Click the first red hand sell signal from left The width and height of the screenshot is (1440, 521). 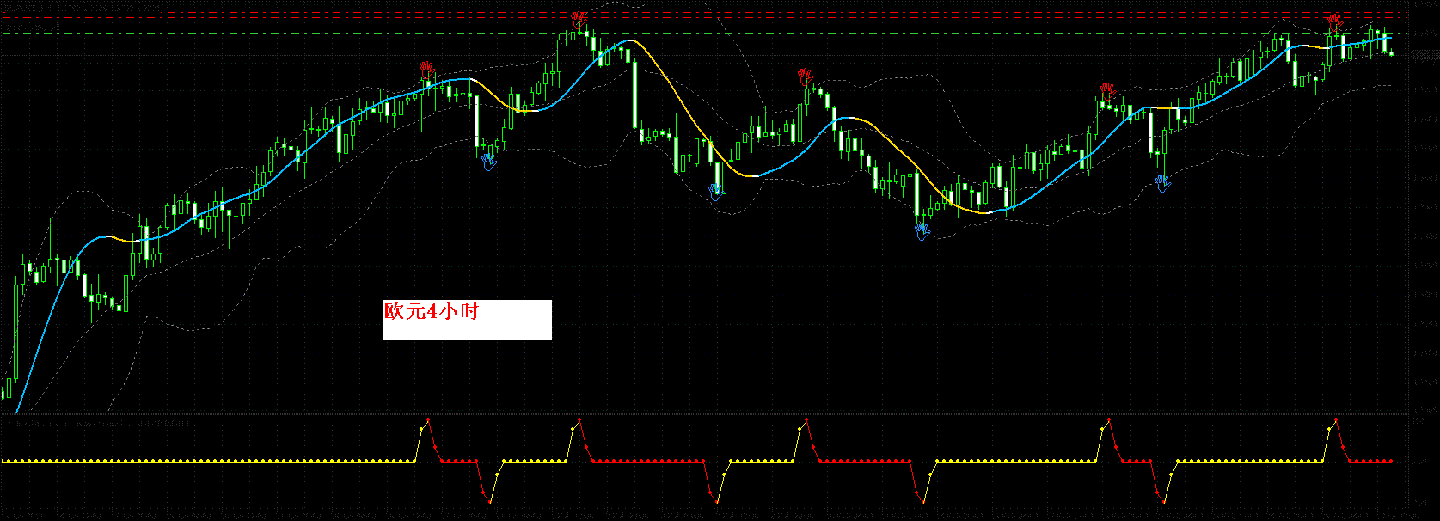[x=426, y=68]
